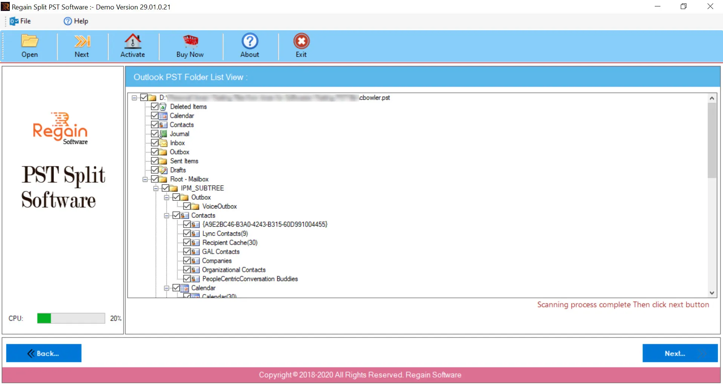This screenshot has height=385, width=723.
Task: Click the CPU usage progress bar
Action: [x=71, y=318]
